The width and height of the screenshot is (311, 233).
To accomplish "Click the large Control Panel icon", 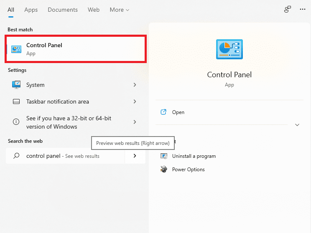I will click(229, 49).
